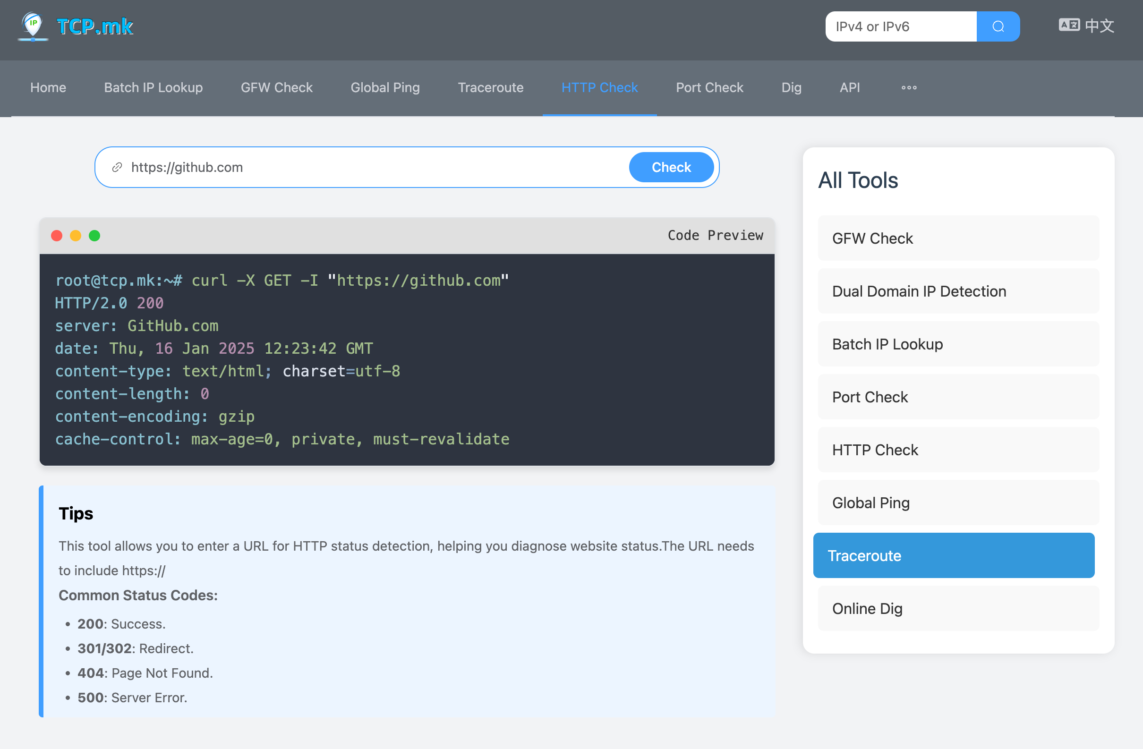Click the date header line
Viewport: 1143px width, 749px height.
[x=213, y=348]
